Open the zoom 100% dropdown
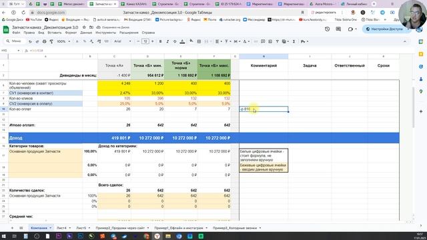Screen dimensions: 427x240 pos(63,41)
